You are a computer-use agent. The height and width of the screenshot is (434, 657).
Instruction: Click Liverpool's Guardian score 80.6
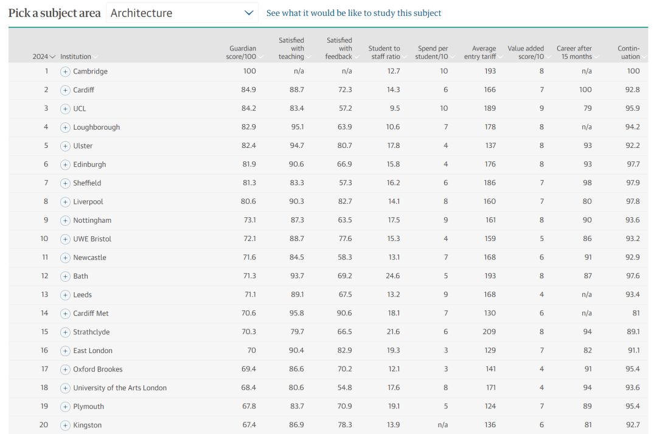[248, 201]
